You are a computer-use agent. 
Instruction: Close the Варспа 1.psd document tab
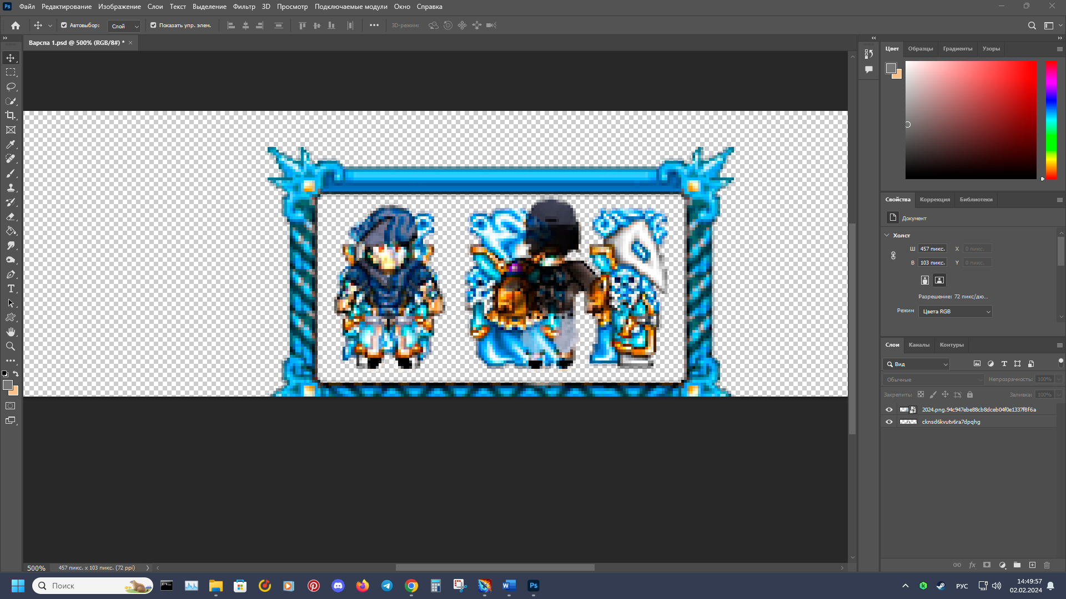click(x=130, y=43)
